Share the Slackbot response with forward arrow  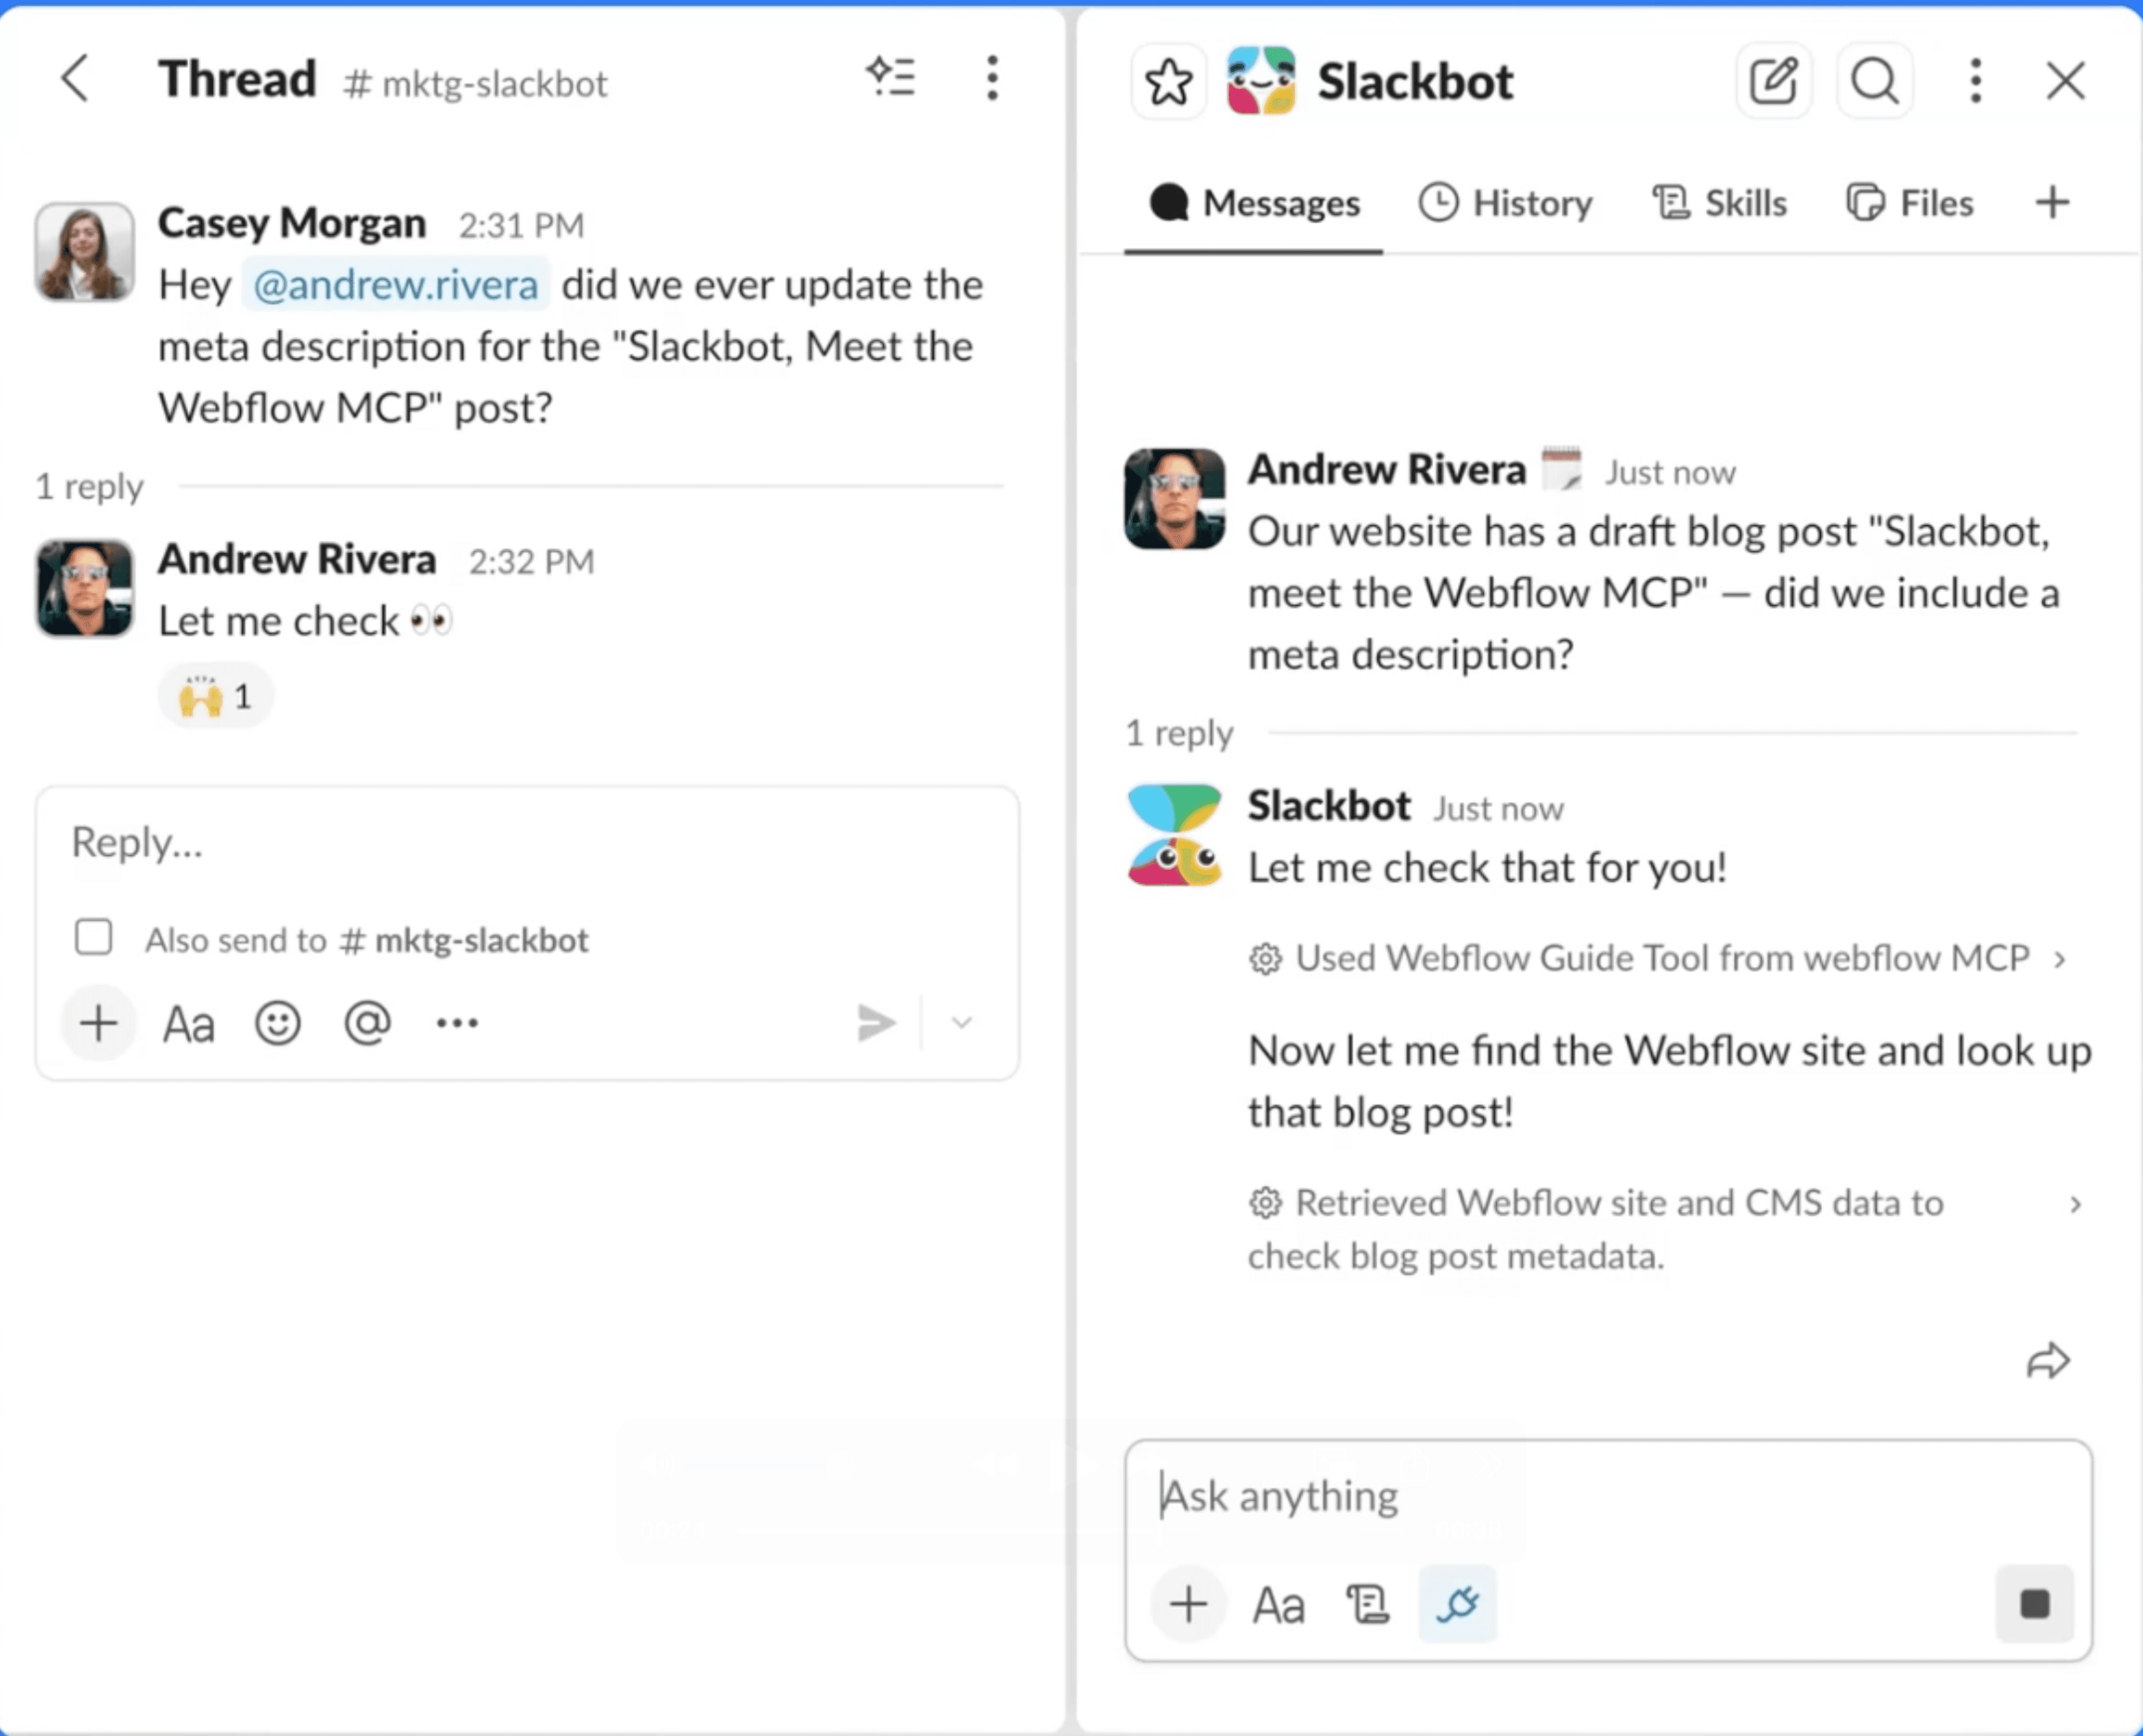(2047, 1361)
